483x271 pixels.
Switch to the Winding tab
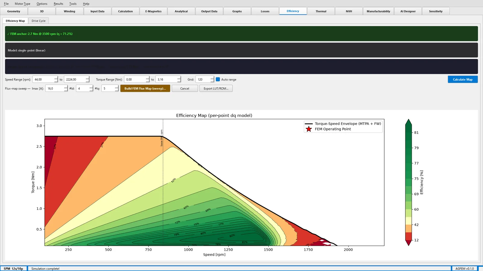(69, 11)
